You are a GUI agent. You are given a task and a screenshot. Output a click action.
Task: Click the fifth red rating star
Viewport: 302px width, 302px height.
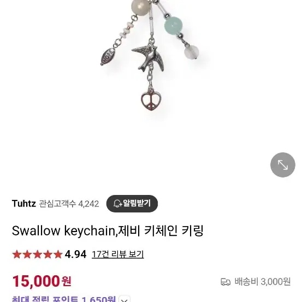pos(58,254)
